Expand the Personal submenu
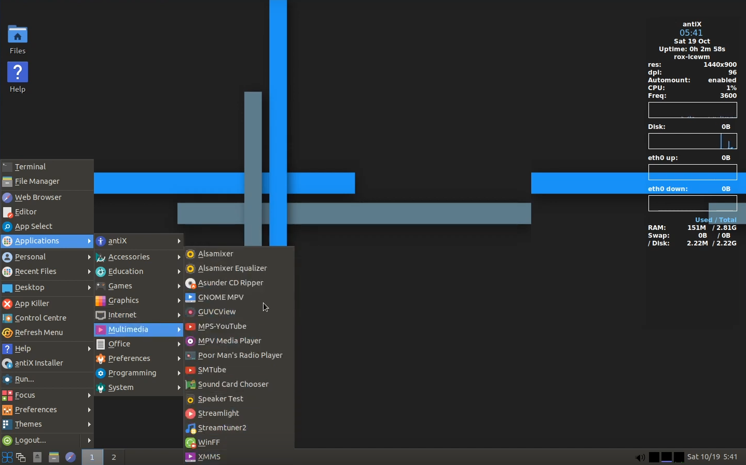The width and height of the screenshot is (746, 465). point(47,257)
